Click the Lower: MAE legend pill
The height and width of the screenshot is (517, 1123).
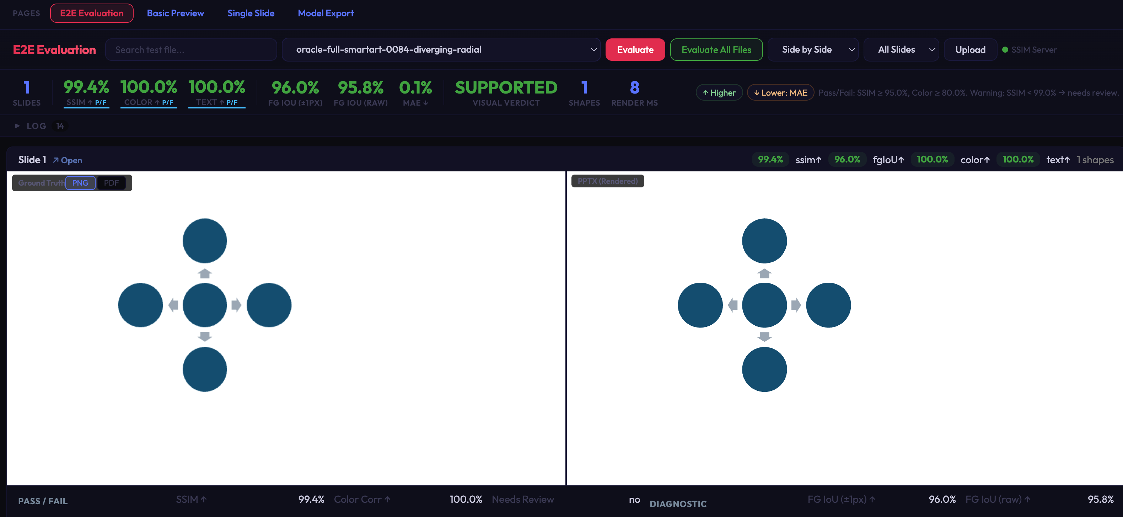[780, 92]
